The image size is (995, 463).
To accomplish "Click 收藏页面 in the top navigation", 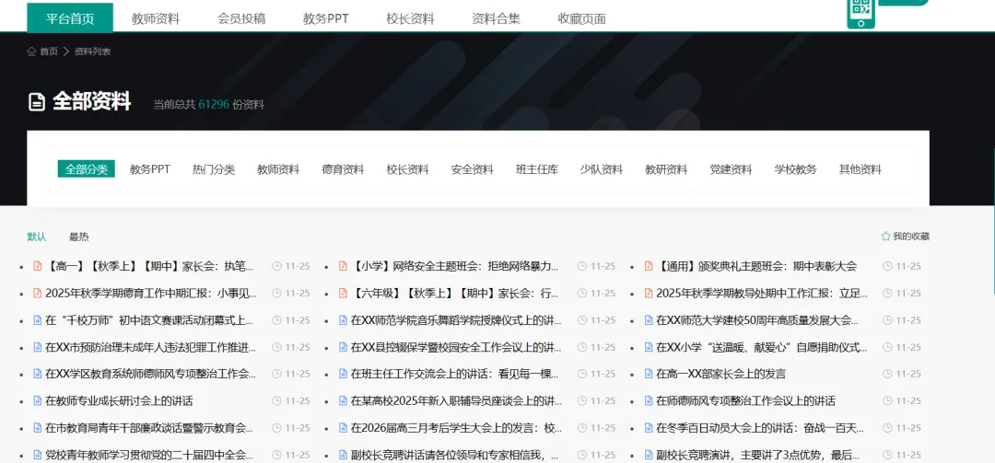I will click(582, 18).
